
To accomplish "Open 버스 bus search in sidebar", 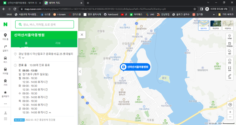I will click(x=5, y=60).
